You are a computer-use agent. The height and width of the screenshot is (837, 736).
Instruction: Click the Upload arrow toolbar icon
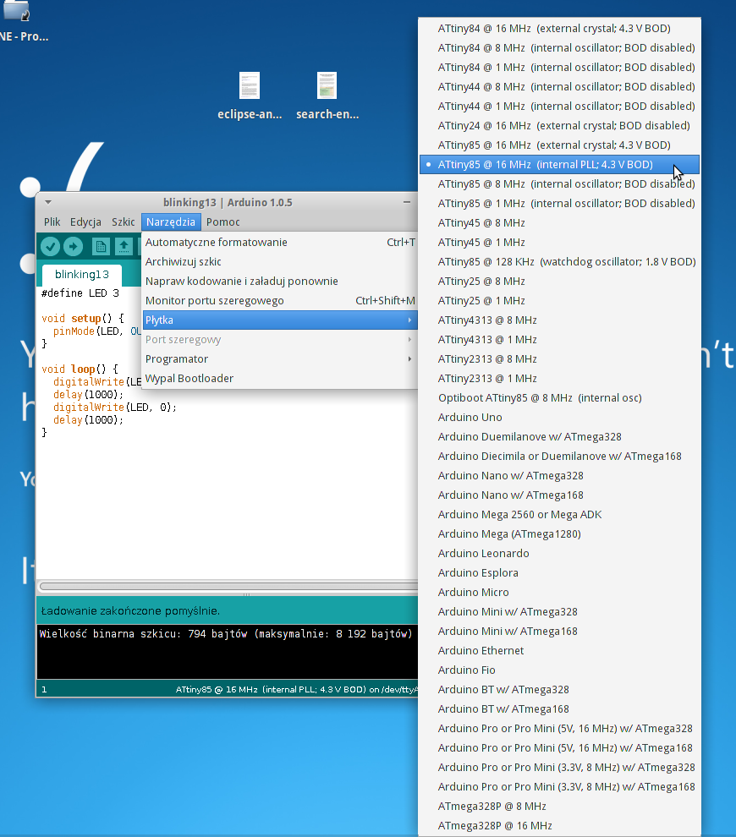tap(73, 247)
